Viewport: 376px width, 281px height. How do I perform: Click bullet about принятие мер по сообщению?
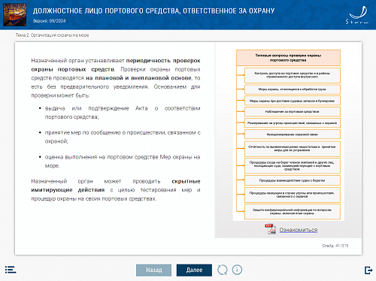coord(123,137)
